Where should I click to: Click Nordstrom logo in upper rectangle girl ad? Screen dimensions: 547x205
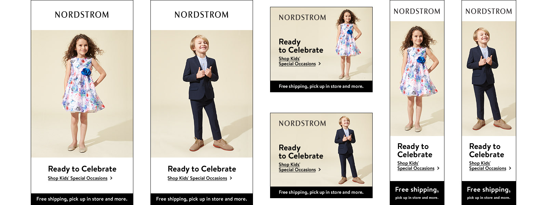tap(302, 17)
